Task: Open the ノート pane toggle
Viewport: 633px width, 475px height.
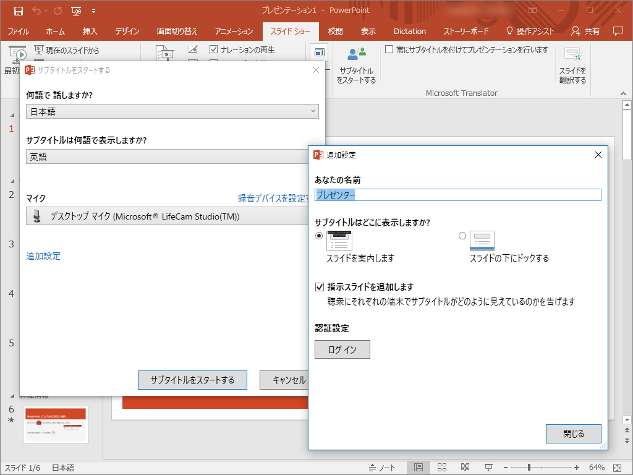Action: 383,467
